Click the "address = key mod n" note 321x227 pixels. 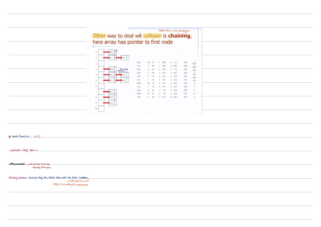[24, 150]
